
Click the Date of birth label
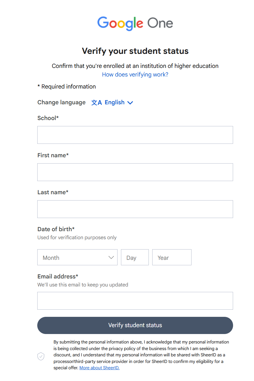pos(56,229)
